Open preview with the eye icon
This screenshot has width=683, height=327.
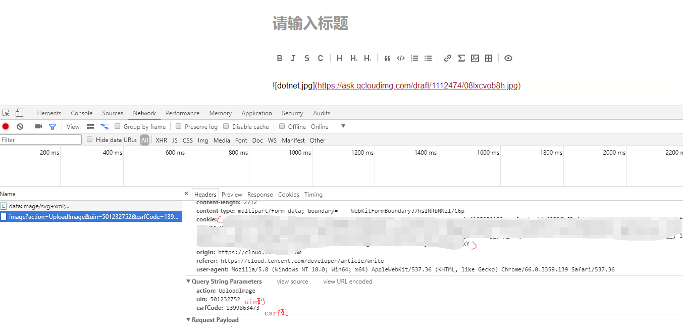click(508, 58)
